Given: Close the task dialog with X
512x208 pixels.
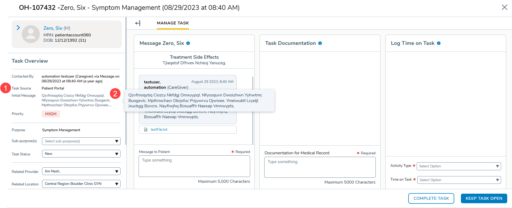Looking at the screenshot, I should pos(504,7).
